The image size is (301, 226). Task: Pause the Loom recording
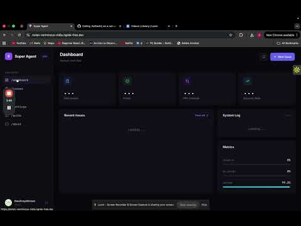click(9, 108)
